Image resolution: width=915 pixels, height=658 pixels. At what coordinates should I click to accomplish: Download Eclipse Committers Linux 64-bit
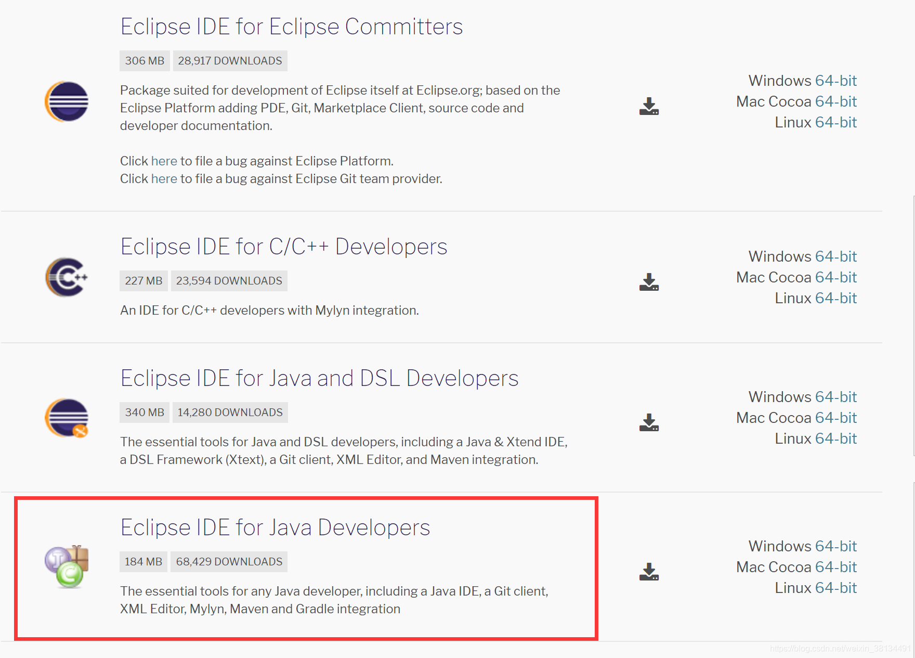click(x=836, y=122)
